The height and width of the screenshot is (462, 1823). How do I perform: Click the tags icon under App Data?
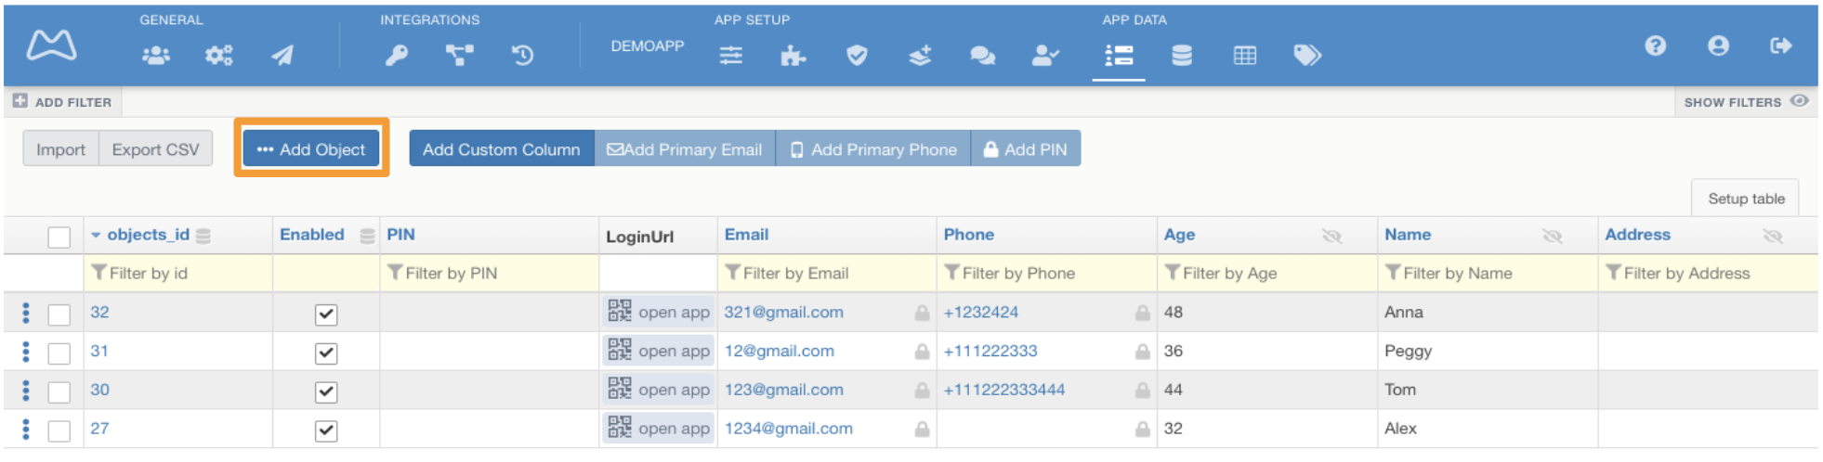pos(1307,56)
